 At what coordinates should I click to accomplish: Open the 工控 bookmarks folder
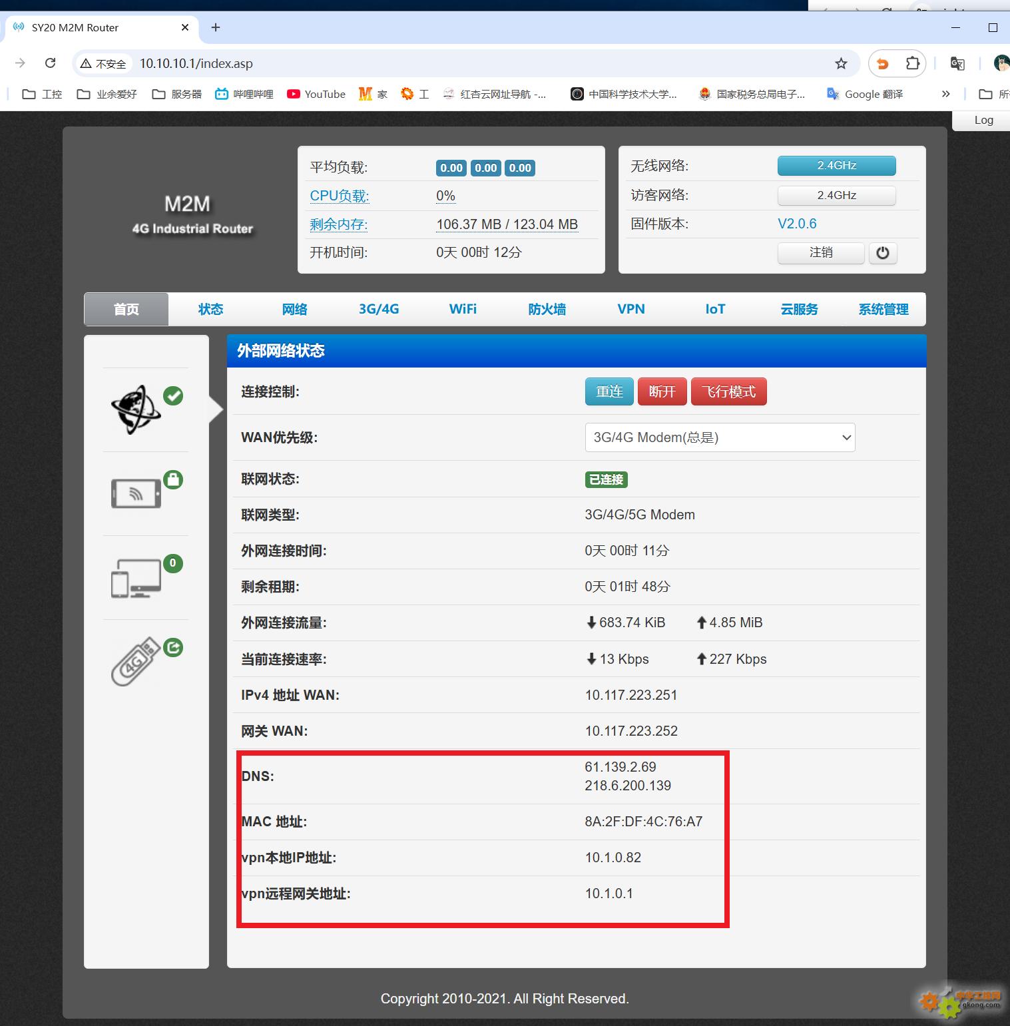pyautogui.click(x=42, y=94)
